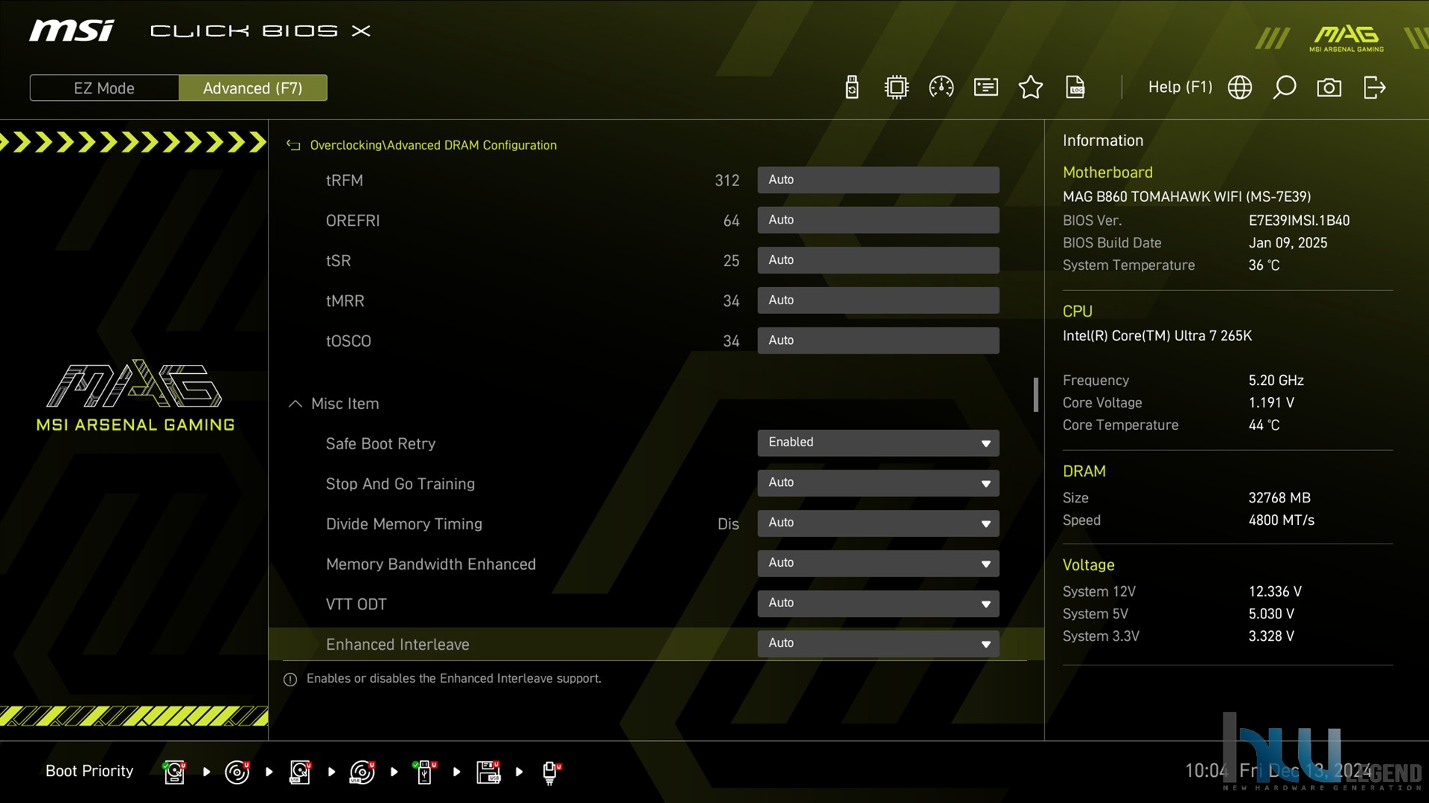Edit the OREFRI value field
Viewport: 1429px width, 803px height.
click(x=878, y=220)
